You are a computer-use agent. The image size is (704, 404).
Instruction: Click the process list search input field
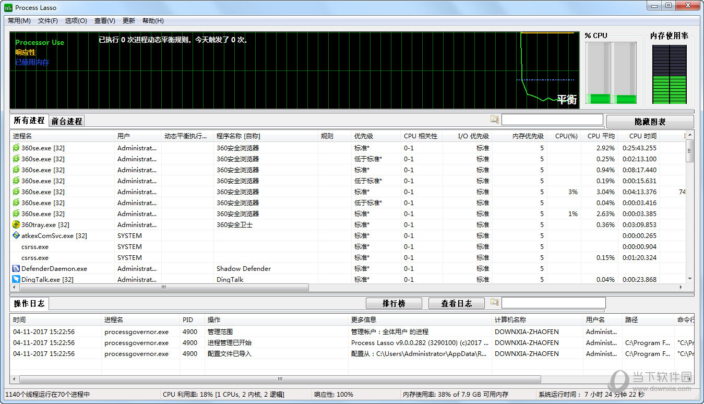(552, 120)
